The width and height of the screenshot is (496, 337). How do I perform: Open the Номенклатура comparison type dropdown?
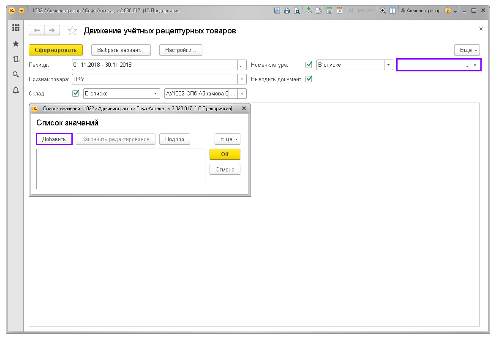pos(388,65)
